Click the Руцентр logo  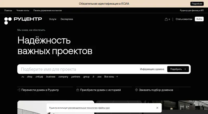pyautogui.click(x=23, y=20)
